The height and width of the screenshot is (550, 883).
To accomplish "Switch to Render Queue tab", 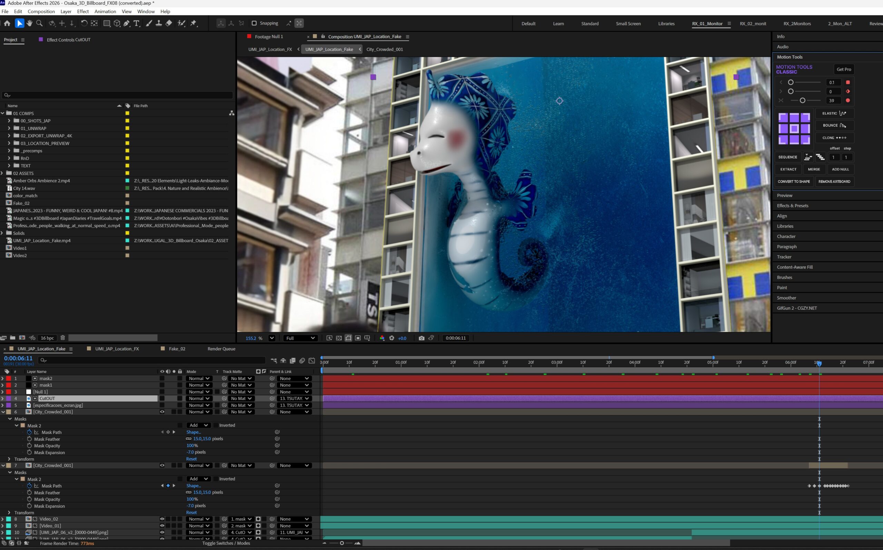I will point(221,349).
